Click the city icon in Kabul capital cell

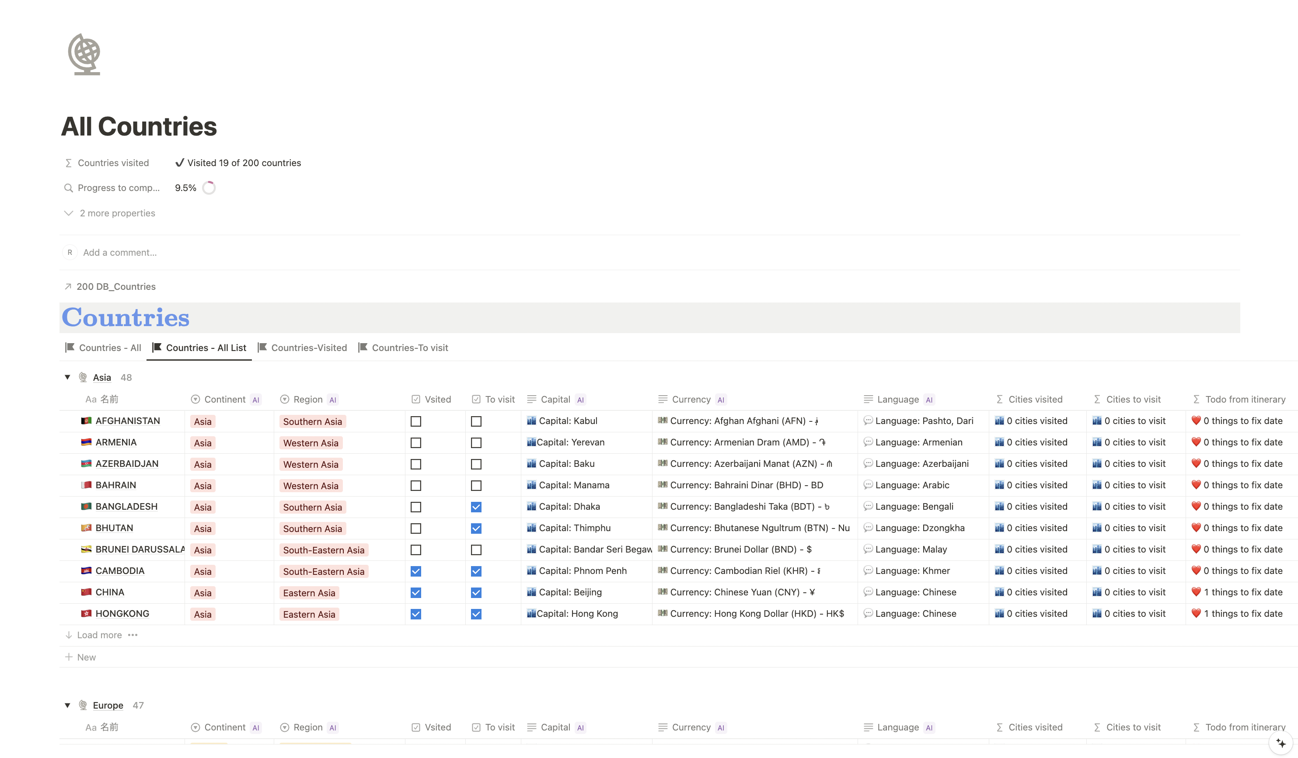[531, 421]
